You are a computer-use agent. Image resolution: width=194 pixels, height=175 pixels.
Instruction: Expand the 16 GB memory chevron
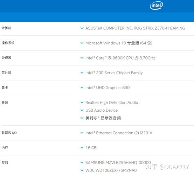point(82,148)
